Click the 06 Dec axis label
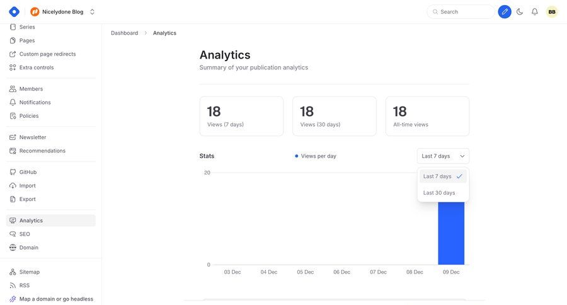 coord(341,272)
